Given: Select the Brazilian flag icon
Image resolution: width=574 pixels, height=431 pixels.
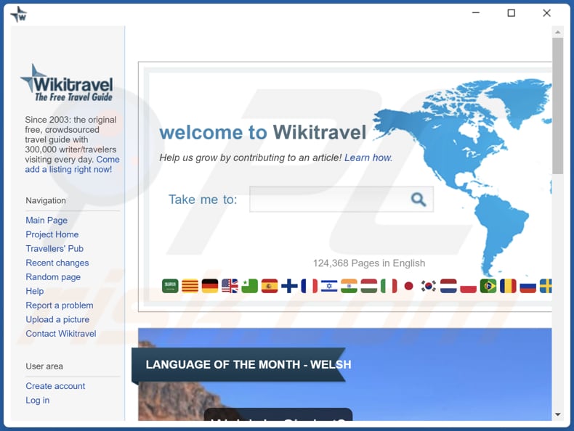Looking at the screenshot, I should (488, 286).
